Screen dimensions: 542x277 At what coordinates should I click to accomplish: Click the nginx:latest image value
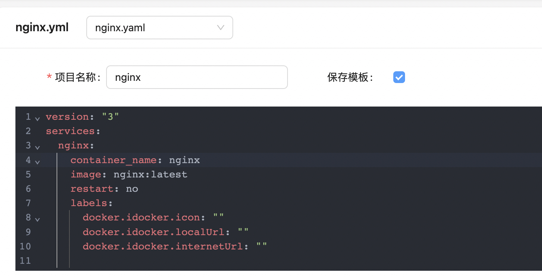point(151,175)
